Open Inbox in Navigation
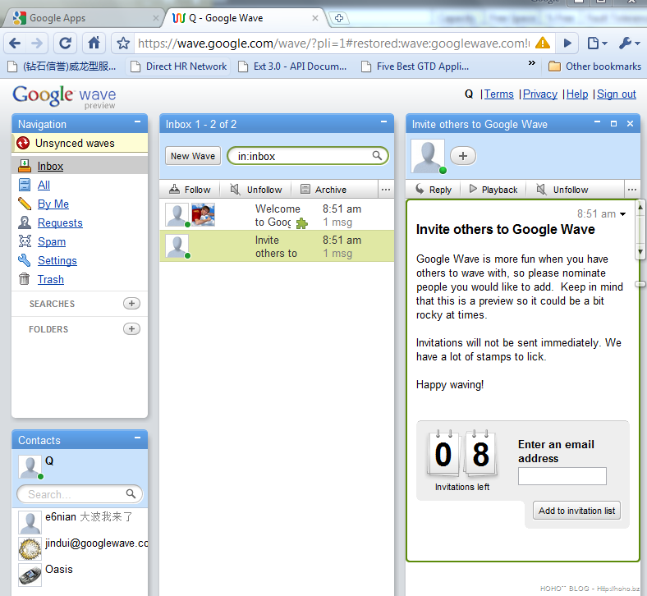This screenshot has width=647, height=596. pyautogui.click(x=50, y=166)
